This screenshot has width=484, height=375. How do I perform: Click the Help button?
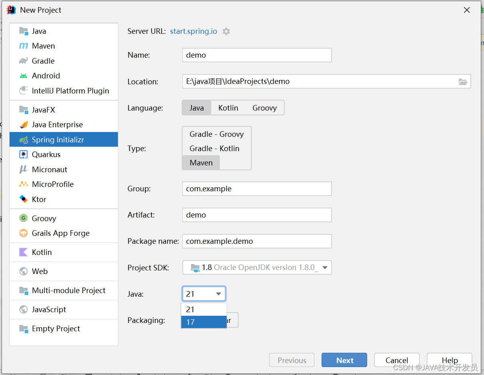(449, 360)
